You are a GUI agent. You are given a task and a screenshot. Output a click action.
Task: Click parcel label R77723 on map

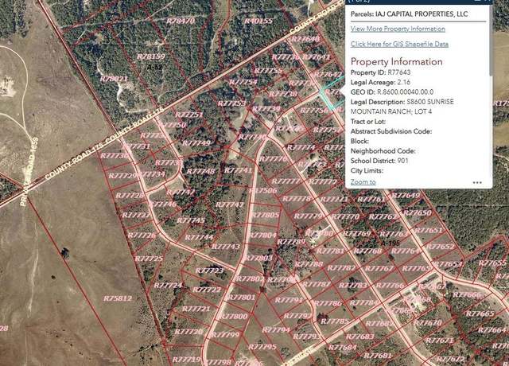209,271
